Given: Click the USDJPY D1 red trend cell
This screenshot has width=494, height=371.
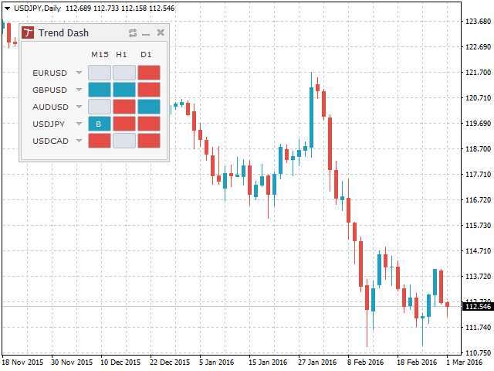Looking at the screenshot, I should coord(149,124).
